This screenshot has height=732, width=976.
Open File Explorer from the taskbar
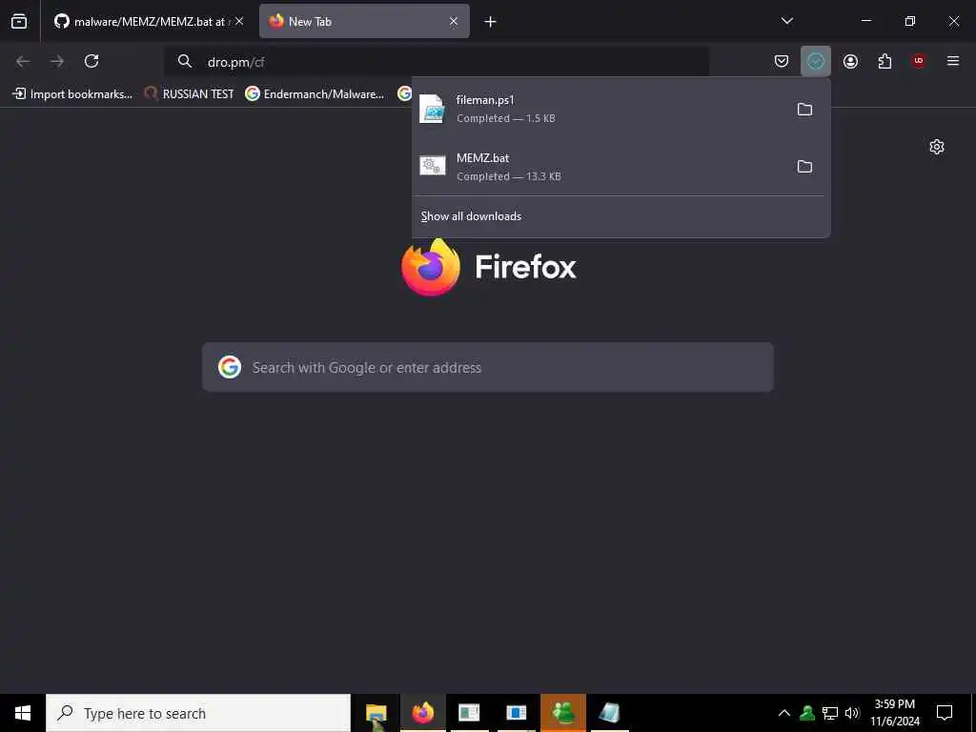(376, 713)
